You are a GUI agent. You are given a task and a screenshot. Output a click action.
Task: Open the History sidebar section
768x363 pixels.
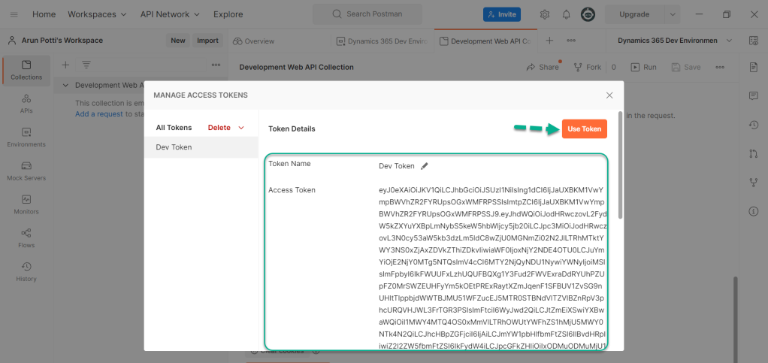pos(26,272)
